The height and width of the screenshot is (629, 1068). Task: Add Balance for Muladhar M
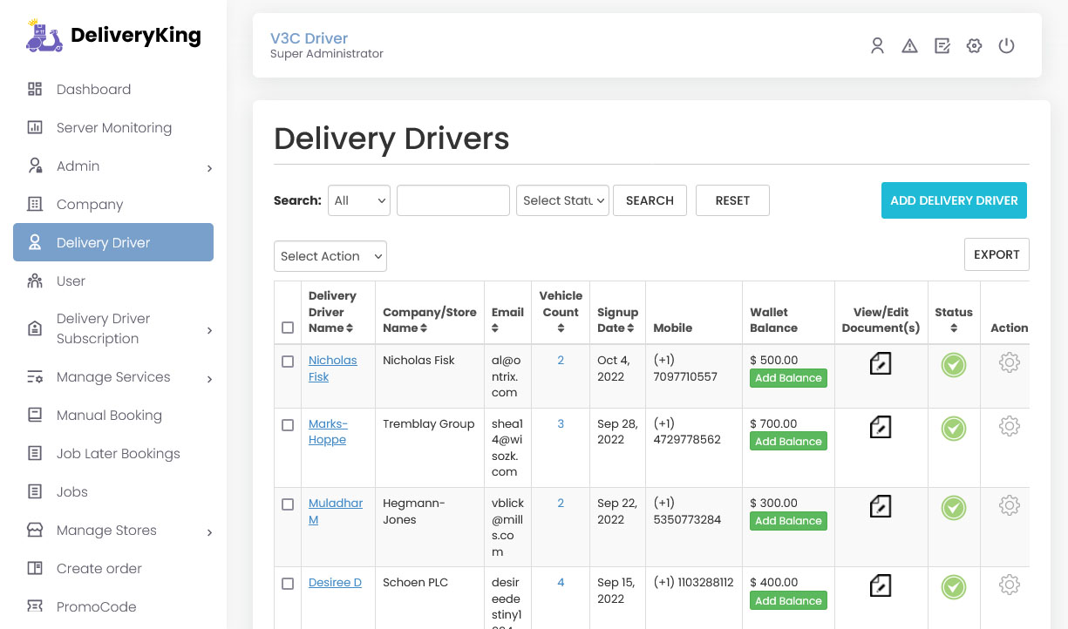pyautogui.click(x=788, y=521)
